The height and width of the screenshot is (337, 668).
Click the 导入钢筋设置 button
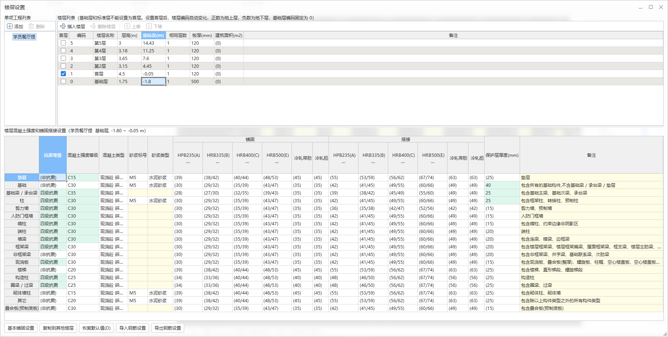coord(133,328)
